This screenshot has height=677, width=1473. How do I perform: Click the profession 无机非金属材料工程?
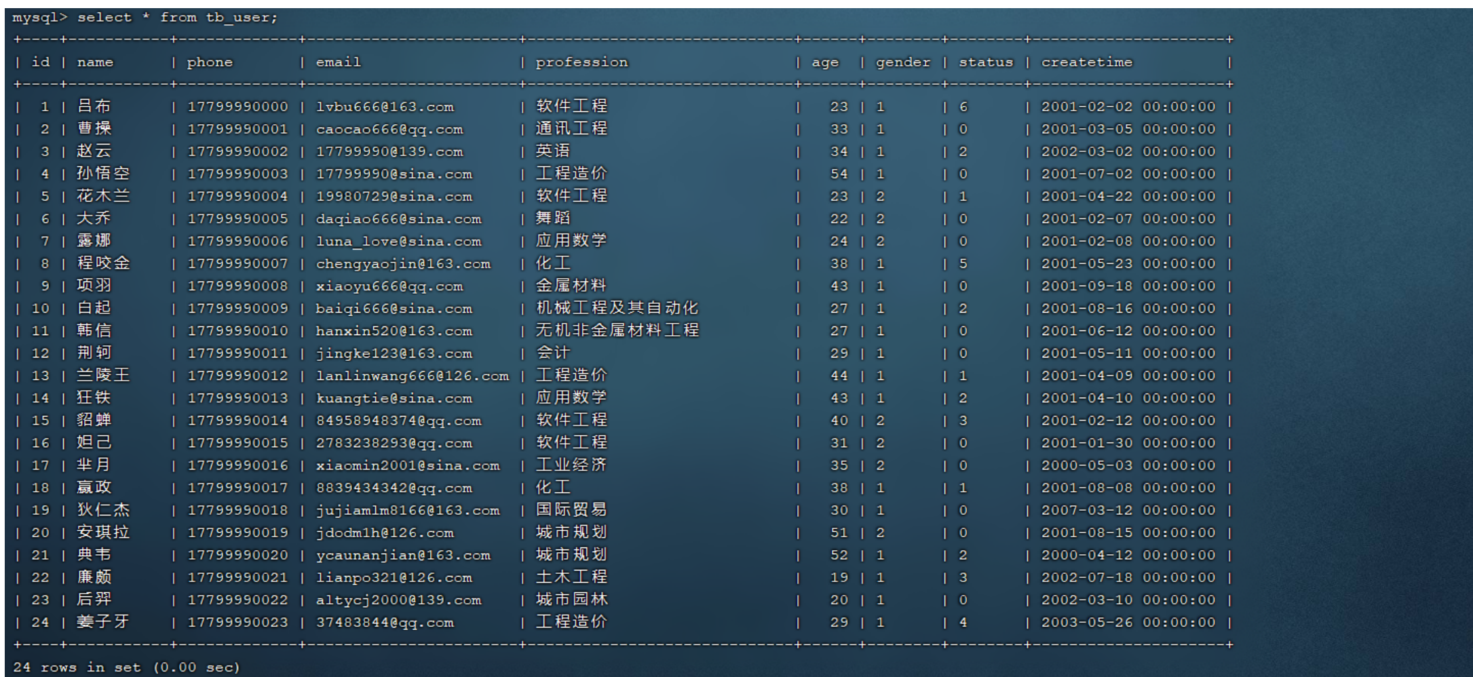(x=617, y=331)
